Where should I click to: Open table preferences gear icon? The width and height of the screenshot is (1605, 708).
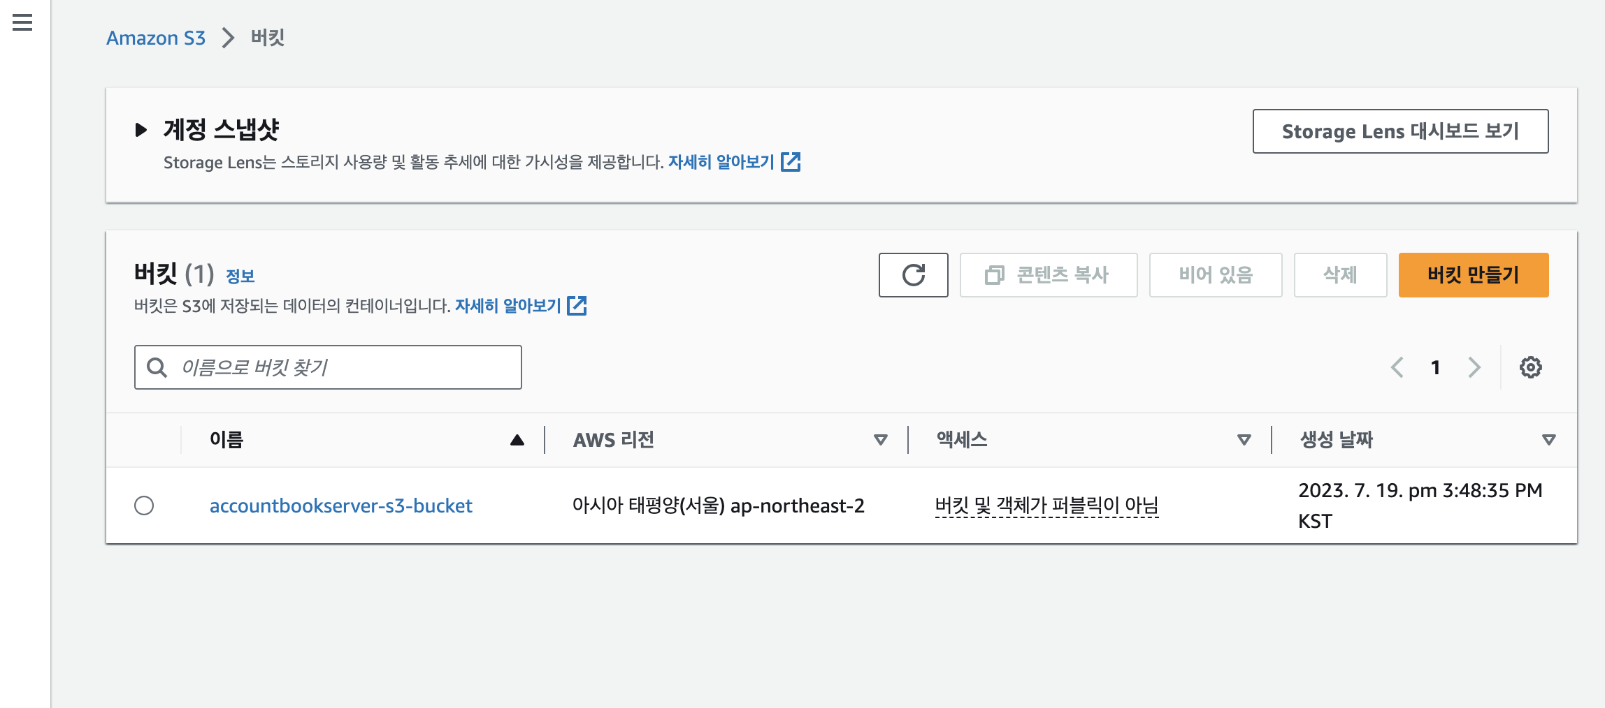coord(1530,367)
